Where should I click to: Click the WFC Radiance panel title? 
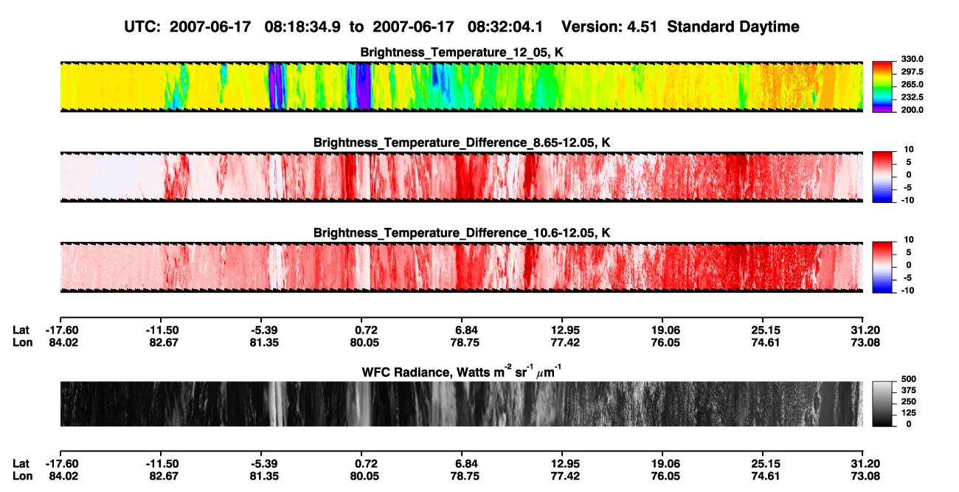(x=462, y=372)
